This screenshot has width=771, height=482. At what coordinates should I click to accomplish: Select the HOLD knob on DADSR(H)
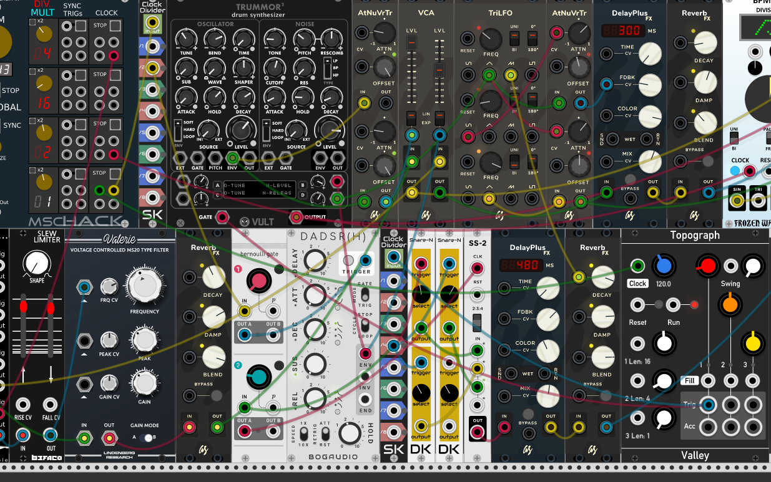point(350,433)
